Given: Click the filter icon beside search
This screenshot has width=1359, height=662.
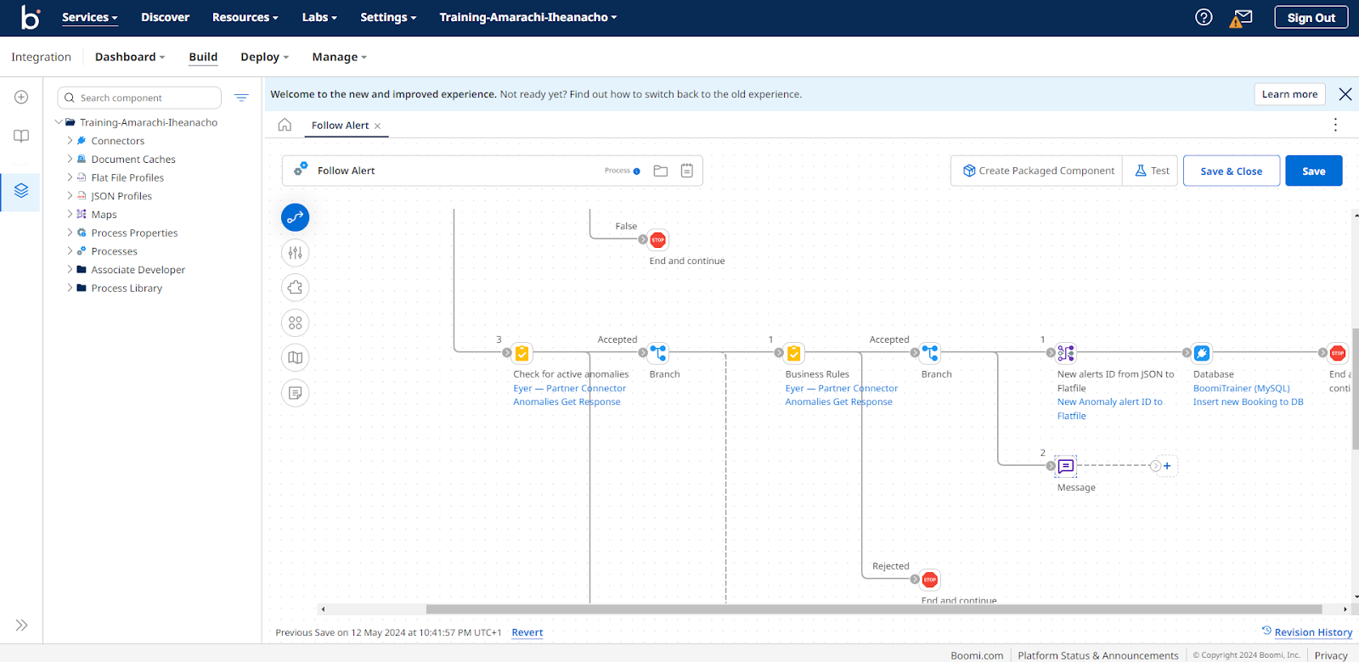Looking at the screenshot, I should tap(241, 98).
